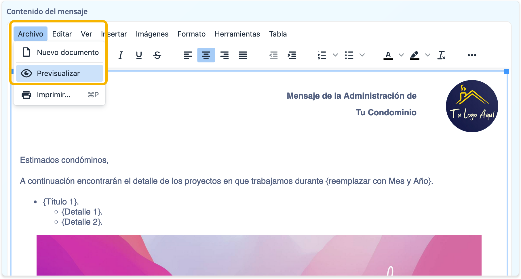Show more toolbar options
521x279 pixels.
472,55
